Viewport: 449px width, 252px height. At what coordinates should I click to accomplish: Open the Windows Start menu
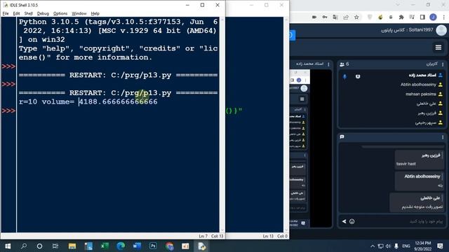(8, 246)
